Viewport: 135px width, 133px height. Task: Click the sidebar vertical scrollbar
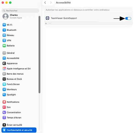click(40, 54)
